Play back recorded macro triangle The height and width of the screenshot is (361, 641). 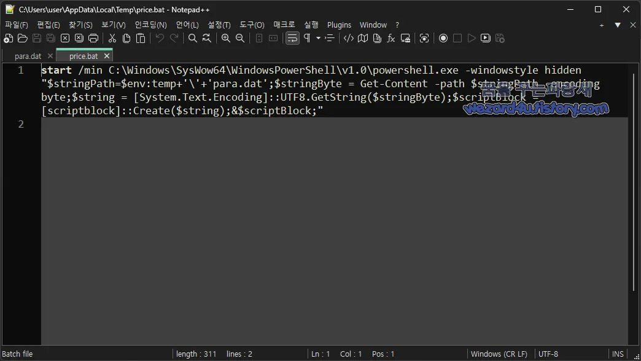[x=472, y=39]
